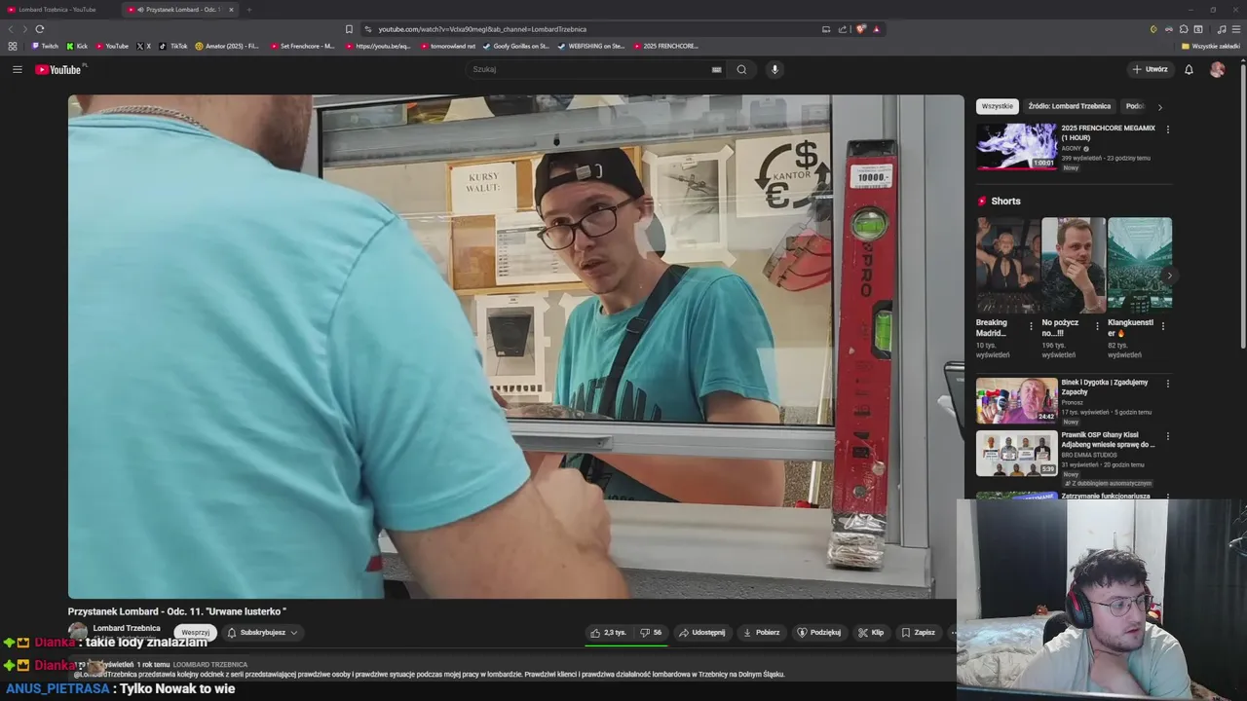1247x701 pixels.
Task: Click the Utwórz create button
Action: tap(1151, 69)
